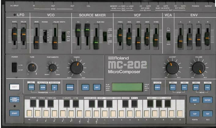
Task: Click the blue ENTER button
Action: (208, 100)
